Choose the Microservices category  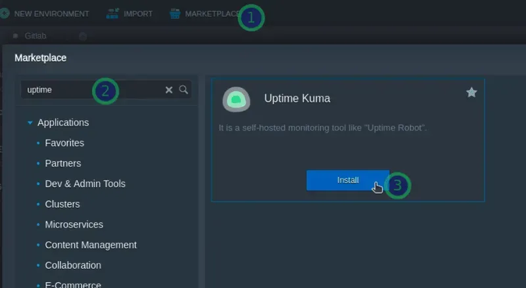[74, 224]
